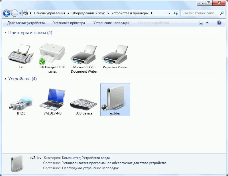Click the Forward navigation arrow
Image resolution: width=228 pixels, height=176 pixels.
click(15, 13)
